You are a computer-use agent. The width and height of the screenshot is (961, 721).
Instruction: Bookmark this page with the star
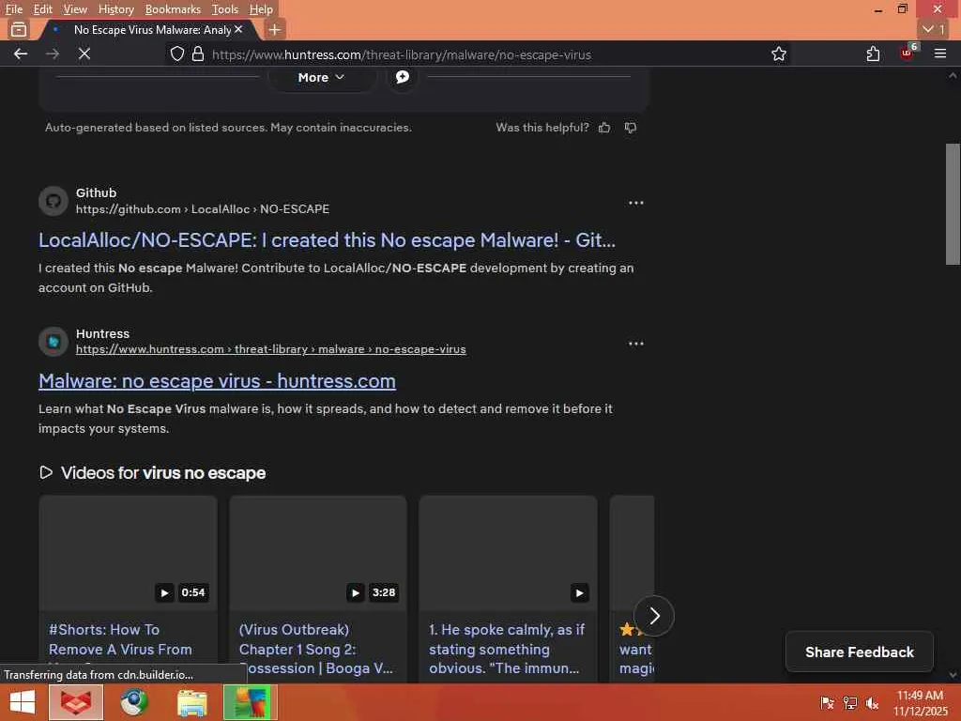point(779,54)
